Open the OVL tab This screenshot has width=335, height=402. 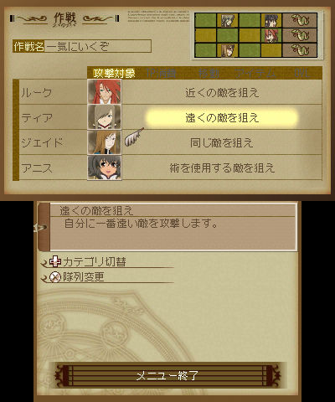pos(301,74)
